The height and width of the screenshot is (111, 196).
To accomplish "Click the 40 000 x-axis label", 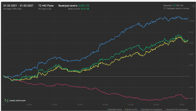I will [x=105, y=105].
